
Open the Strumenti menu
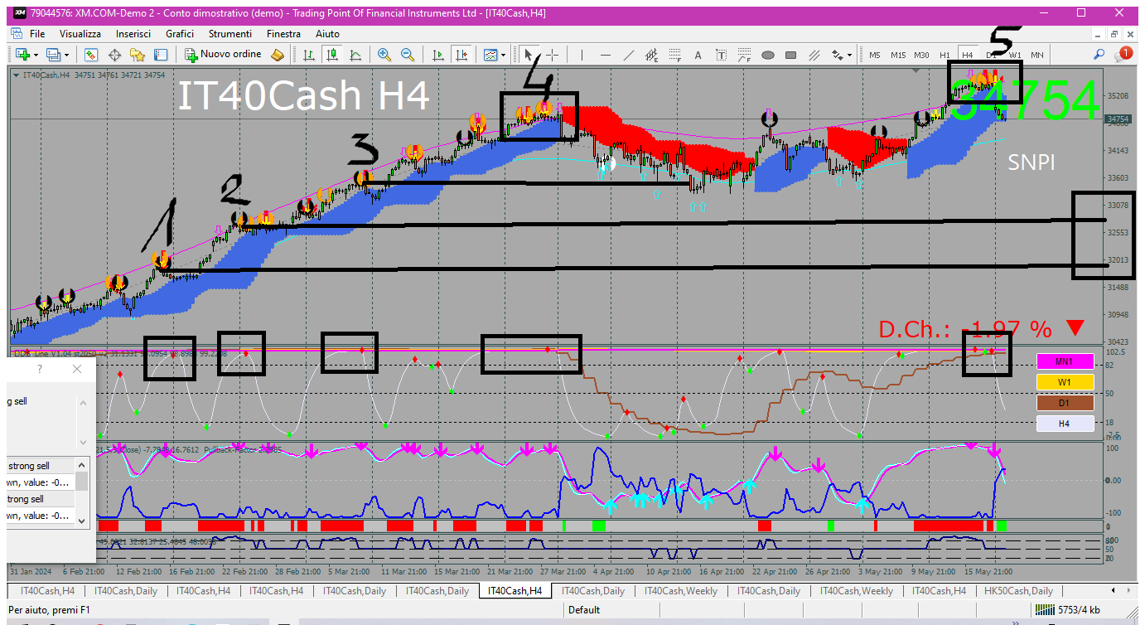pos(230,34)
